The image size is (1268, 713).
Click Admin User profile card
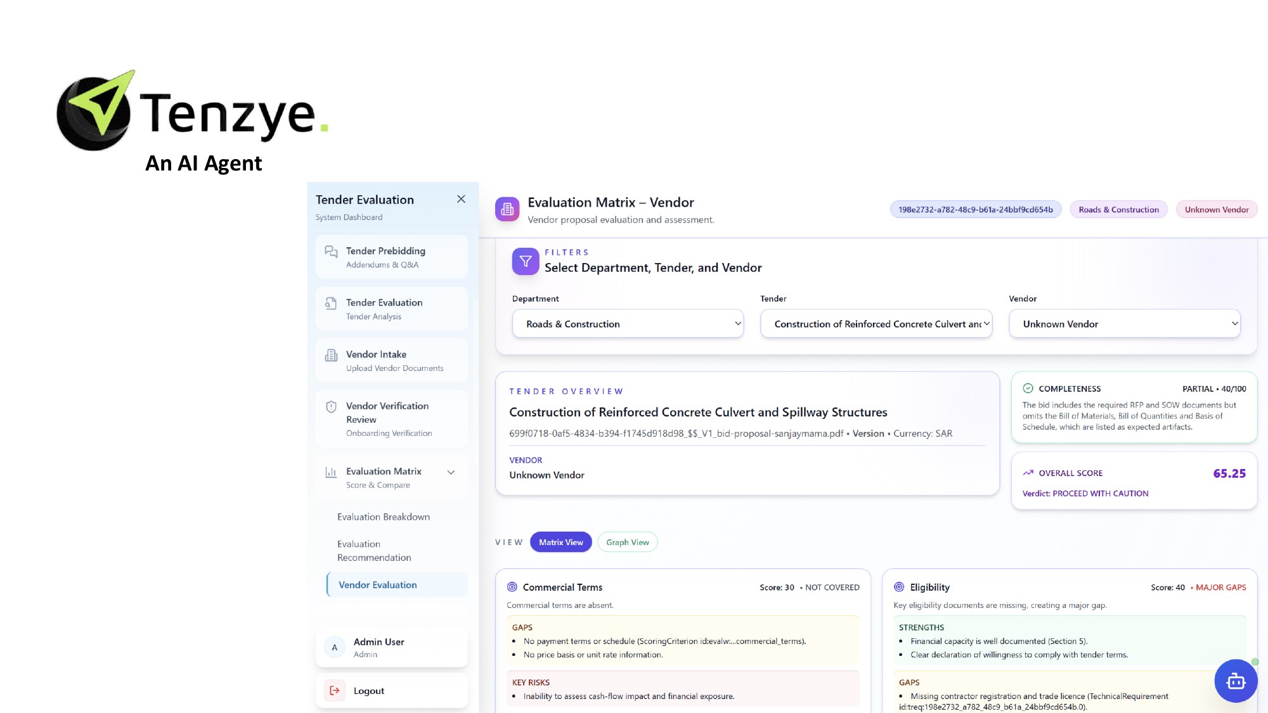point(392,648)
